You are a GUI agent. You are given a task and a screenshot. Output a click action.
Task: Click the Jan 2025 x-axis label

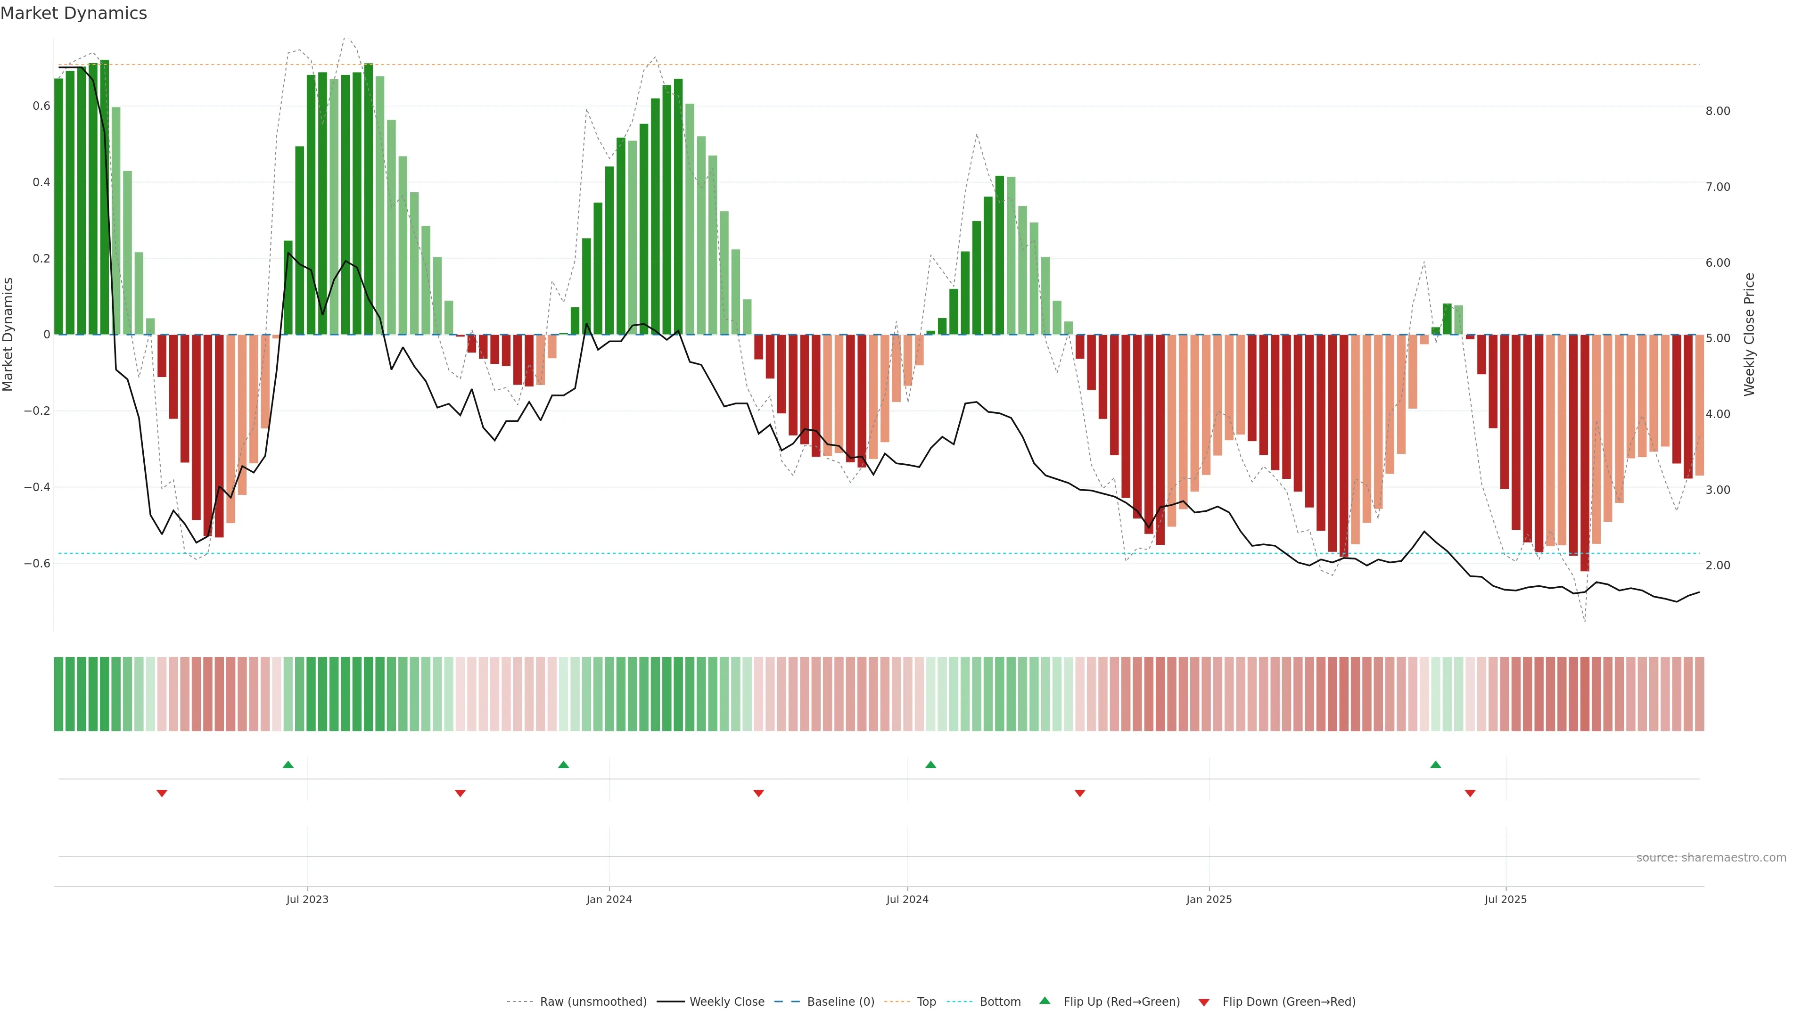[1209, 899]
